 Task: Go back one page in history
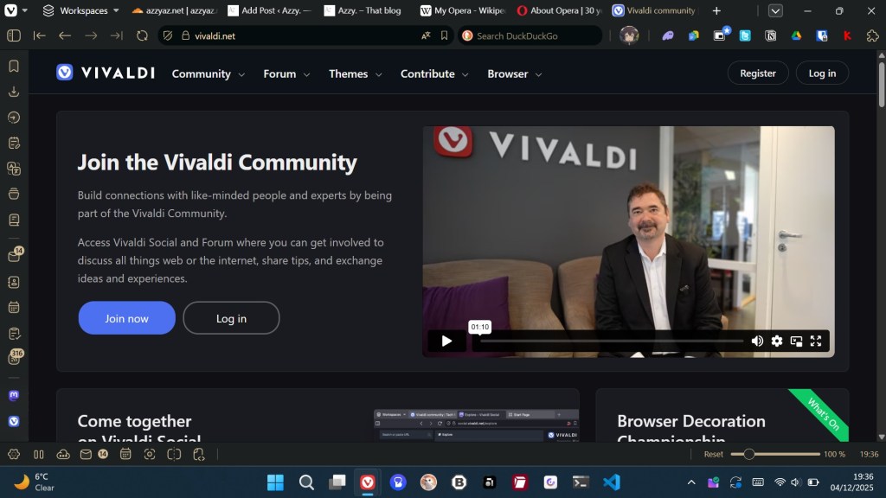pos(65,35)
